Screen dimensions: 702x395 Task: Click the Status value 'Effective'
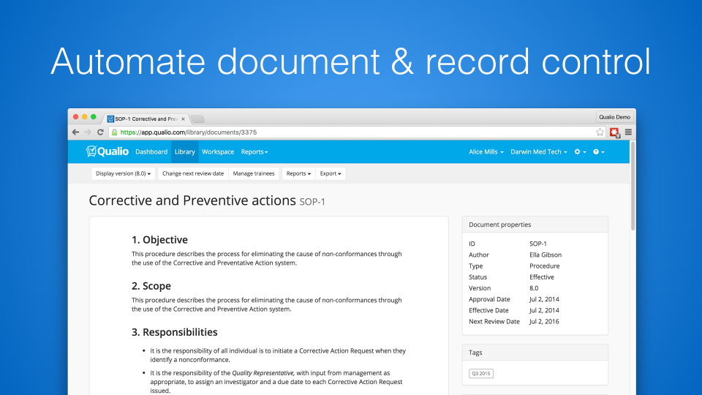pos(542,277)
